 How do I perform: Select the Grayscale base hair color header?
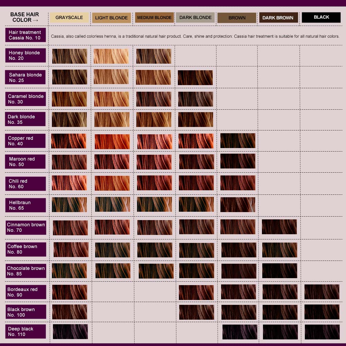(x=69, y=17)
